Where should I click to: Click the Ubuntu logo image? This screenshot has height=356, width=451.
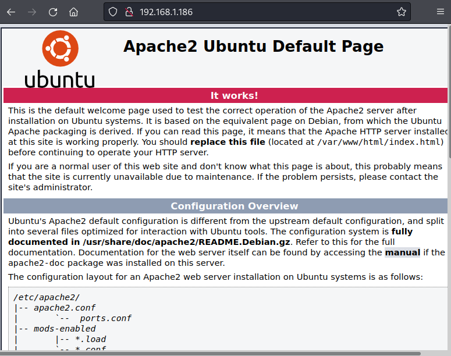coord(60,59)
